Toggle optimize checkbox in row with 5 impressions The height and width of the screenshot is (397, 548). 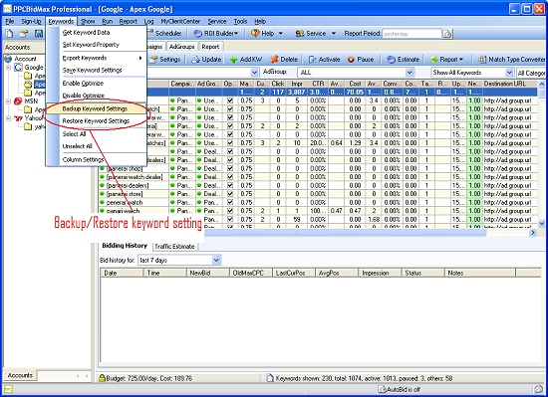click(x=229, y=100)
